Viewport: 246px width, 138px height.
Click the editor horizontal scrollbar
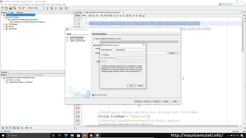coord(162,126)
